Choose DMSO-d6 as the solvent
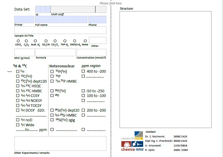 (75, 41)
